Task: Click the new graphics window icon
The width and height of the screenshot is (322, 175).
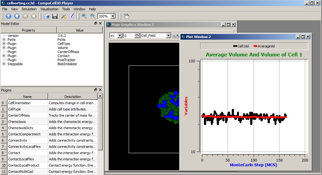Action: pos(126,16)
